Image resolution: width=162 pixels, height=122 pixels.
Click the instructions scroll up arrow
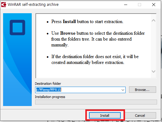tap(153, 21)
